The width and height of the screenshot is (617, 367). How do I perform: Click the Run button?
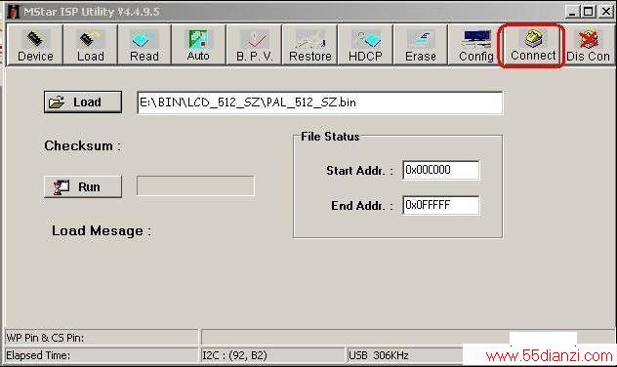83,186
